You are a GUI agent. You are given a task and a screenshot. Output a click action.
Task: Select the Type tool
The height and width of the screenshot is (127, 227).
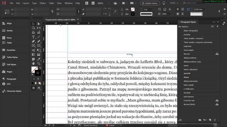pyautogui.click(x=33, y=37)
